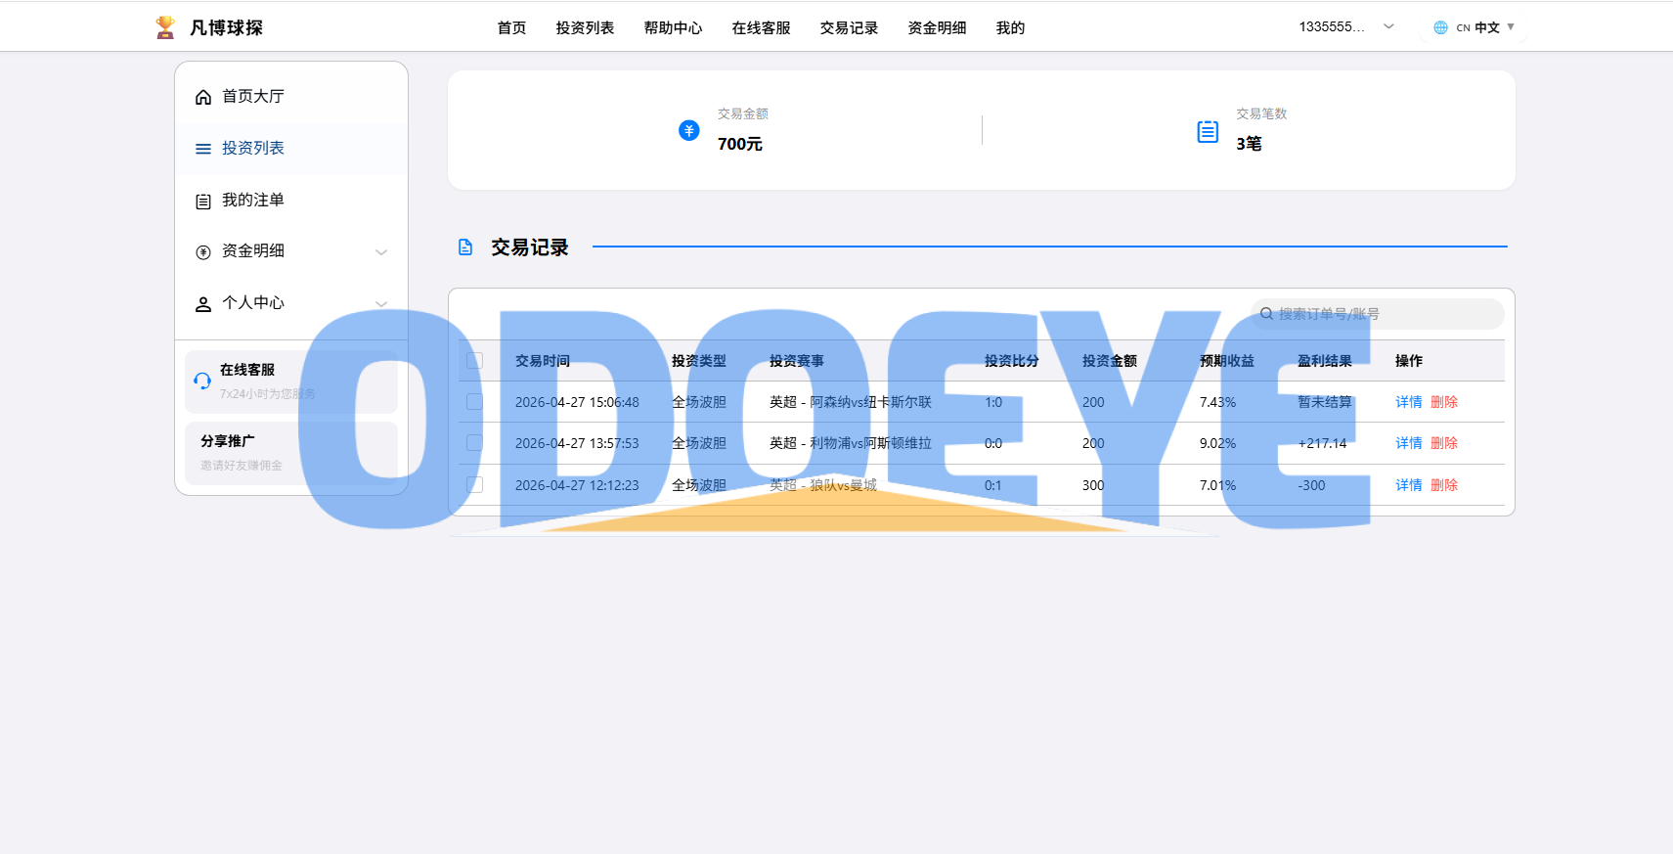Click the person icon beside 个人中心
1673x854 pixels.
pos(203,304)
